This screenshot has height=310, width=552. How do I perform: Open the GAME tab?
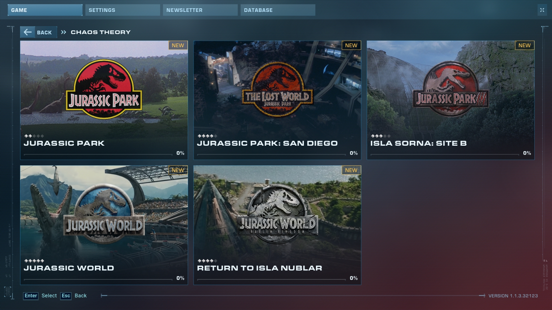click(45, 10)
